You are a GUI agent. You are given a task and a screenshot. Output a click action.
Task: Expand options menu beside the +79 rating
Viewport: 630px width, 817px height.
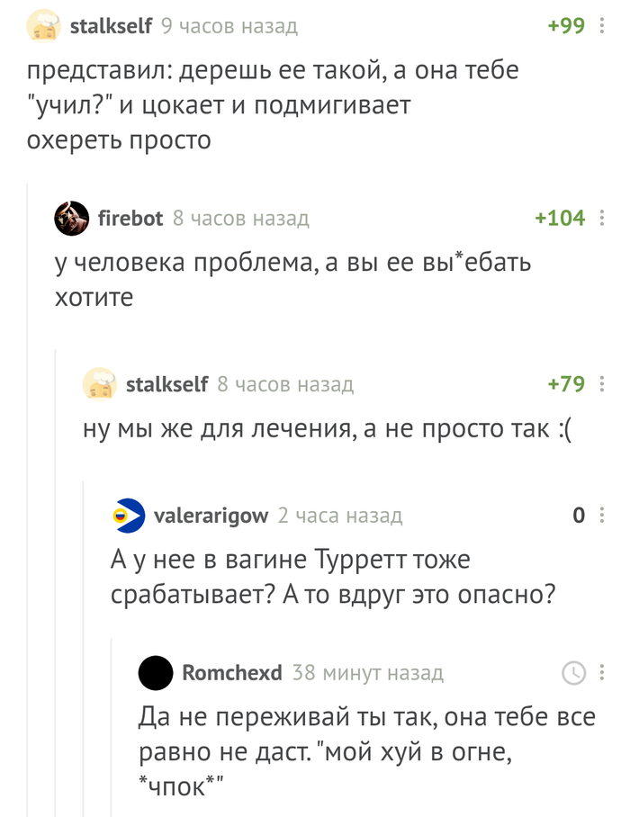(x=602, y=385)
